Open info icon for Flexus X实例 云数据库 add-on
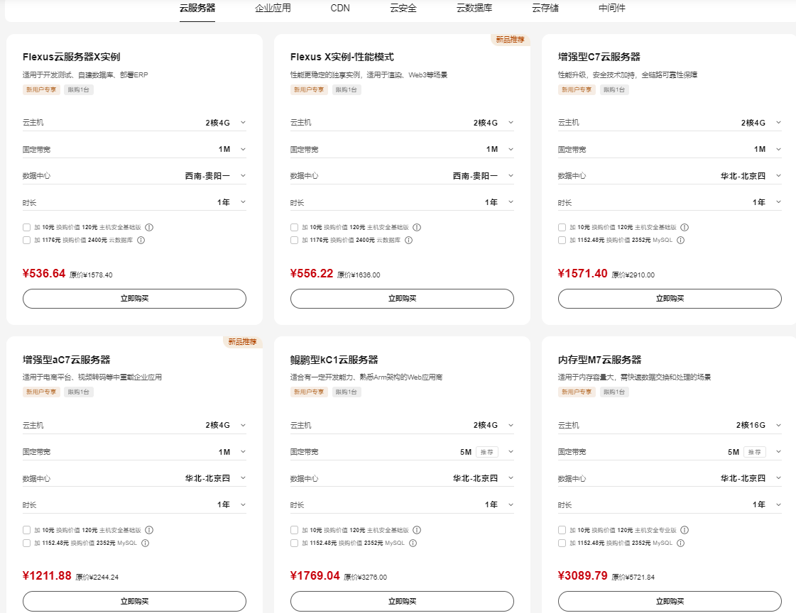796x613 pixels. click(141, 241)
